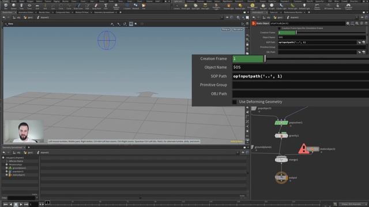This screenshot has width=369, height=207.
Task: Add a Volume Light from the shelf
Action: point(228,6)
